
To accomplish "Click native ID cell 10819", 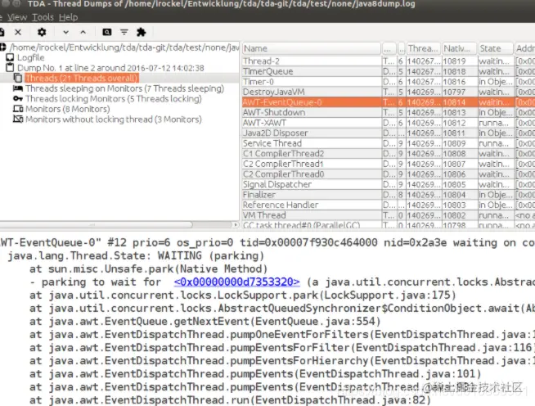I will [x=459, y=61].
